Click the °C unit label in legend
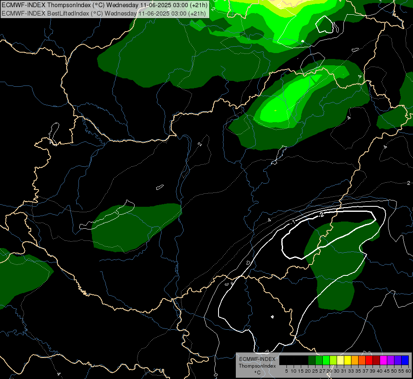The height and width of the screenshot is (379, 413). coord(258,373)
